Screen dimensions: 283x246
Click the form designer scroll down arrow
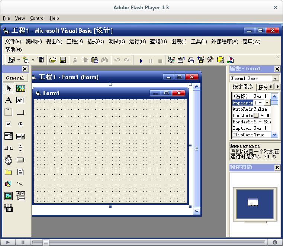pos(197,211)
